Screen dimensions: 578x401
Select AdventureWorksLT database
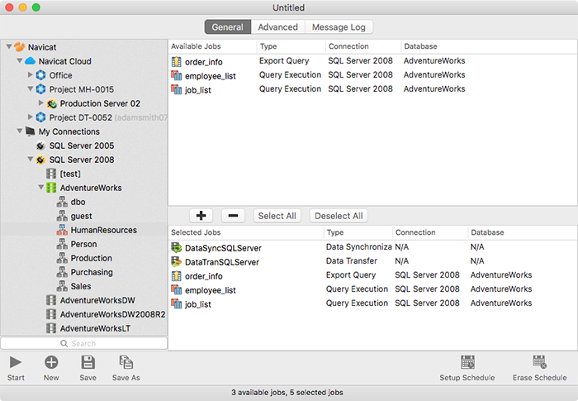click(95, 328)
